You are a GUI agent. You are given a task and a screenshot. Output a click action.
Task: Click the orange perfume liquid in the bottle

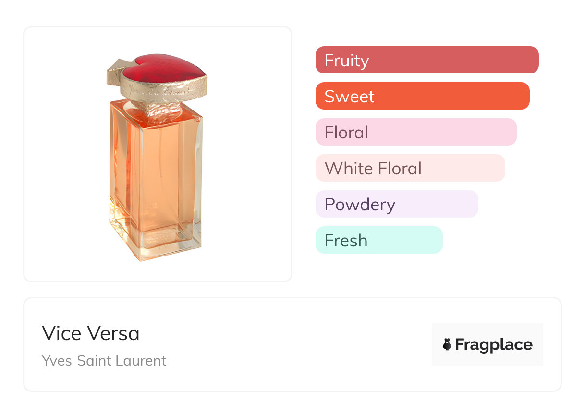pyautogui.click(x=154, y=168)
